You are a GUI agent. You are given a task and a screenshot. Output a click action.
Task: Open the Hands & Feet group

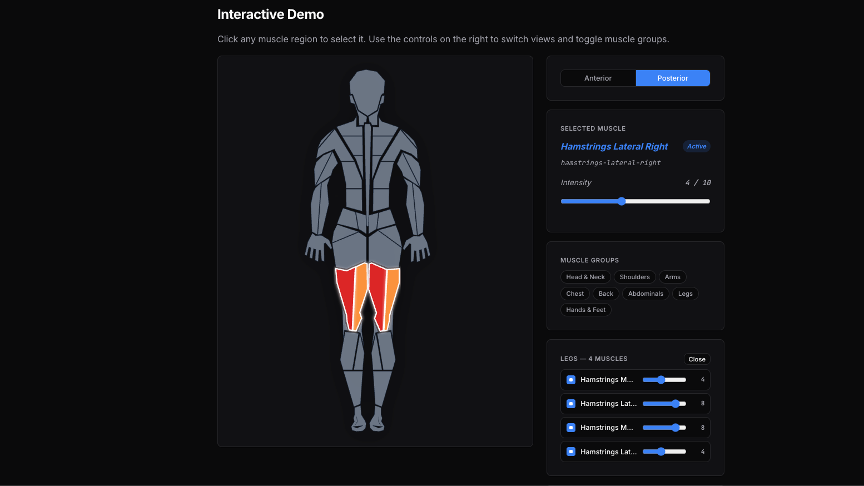click(585, 310)
